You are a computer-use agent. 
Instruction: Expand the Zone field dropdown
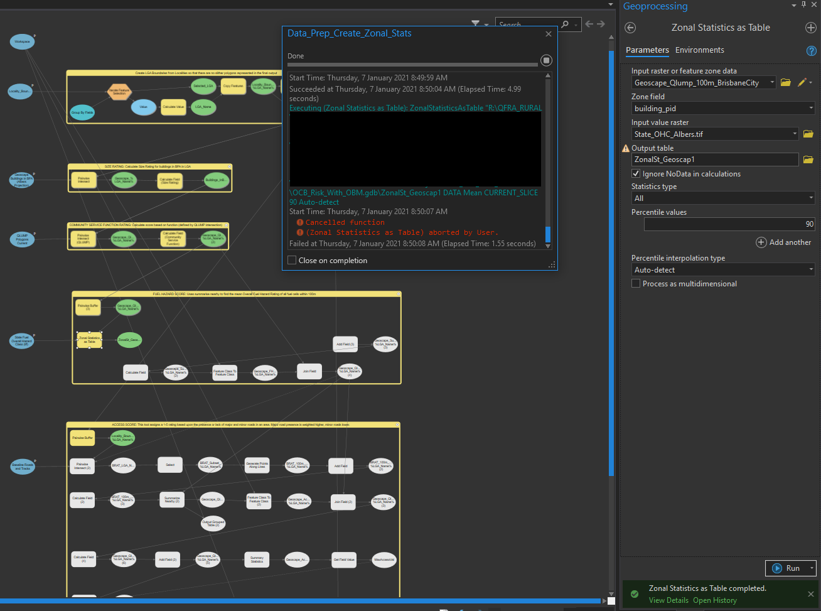coord(722,109)
